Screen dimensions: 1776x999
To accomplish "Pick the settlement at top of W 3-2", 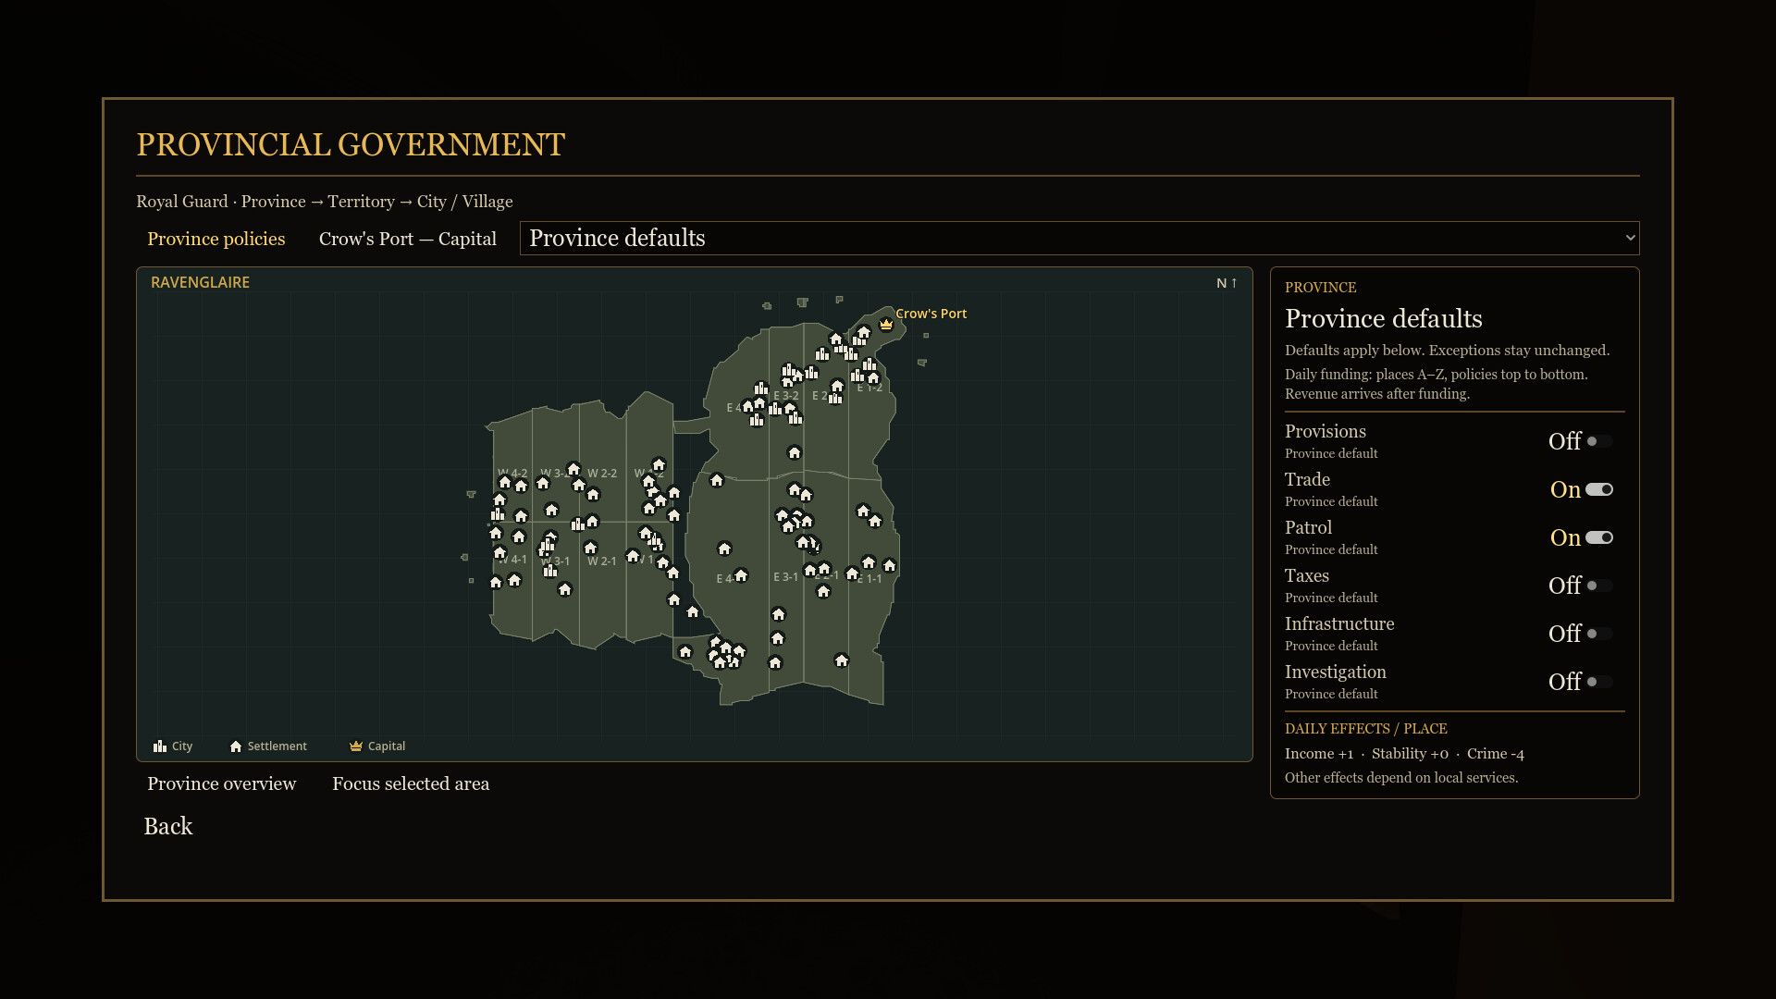I will click(x=573, y=469).
